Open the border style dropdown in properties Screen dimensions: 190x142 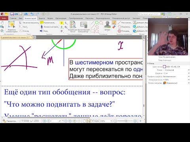[188, 70]
